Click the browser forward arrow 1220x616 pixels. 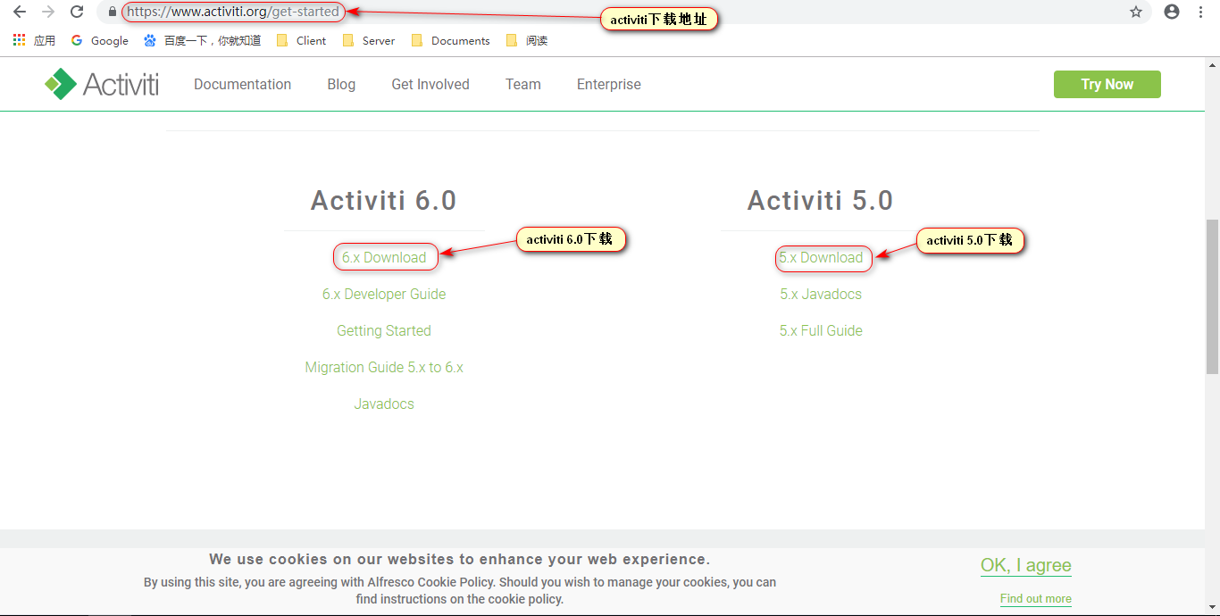[47, 12]
